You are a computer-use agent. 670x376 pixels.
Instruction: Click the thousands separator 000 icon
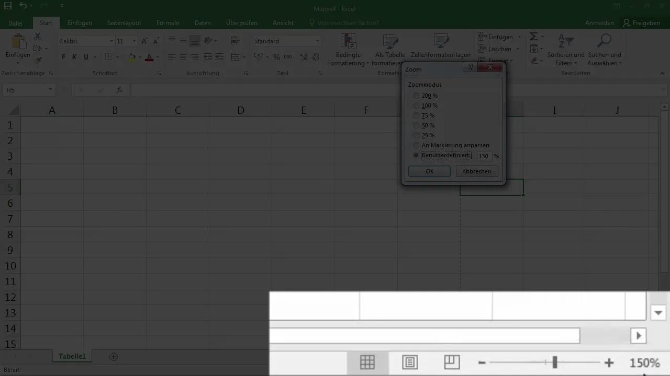coord(287,57)
